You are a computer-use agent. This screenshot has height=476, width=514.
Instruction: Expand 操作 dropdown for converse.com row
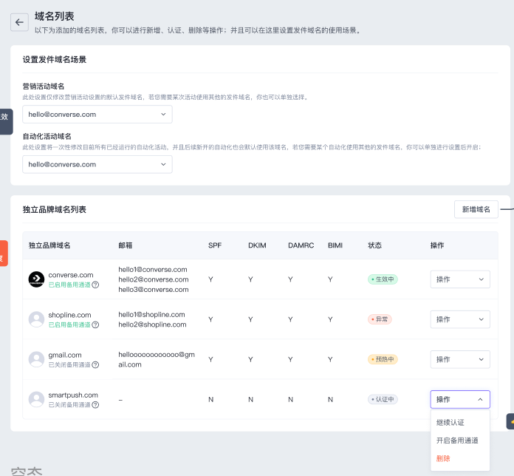pyautogui.click(x=459, y=279)
